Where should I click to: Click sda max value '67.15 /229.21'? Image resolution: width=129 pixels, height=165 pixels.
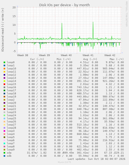114,153
